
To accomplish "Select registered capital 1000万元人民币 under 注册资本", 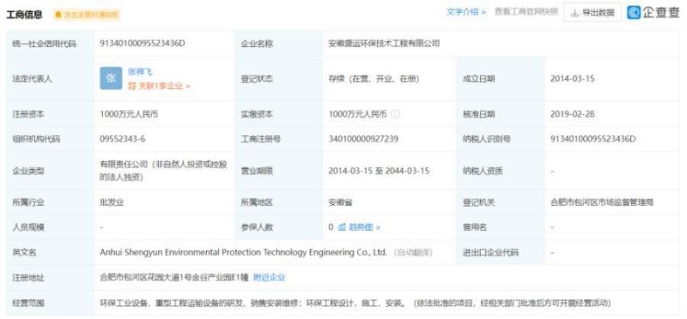I will 129,114.
